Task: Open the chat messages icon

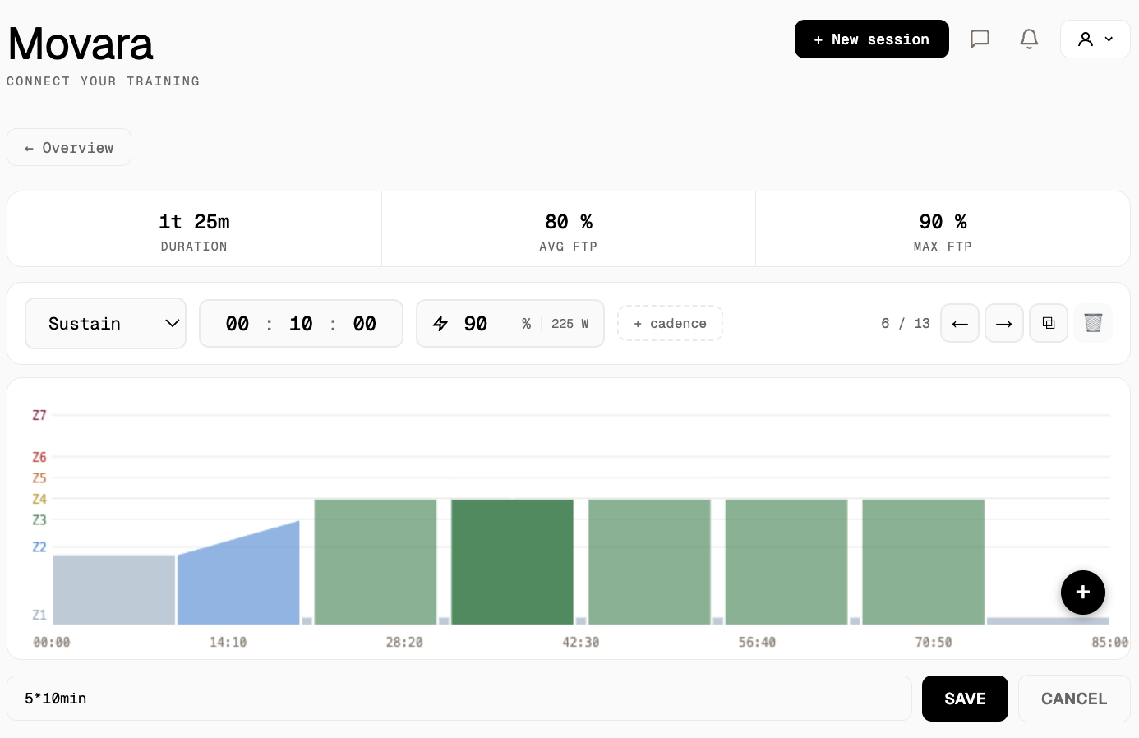Action: pos(980,39)
